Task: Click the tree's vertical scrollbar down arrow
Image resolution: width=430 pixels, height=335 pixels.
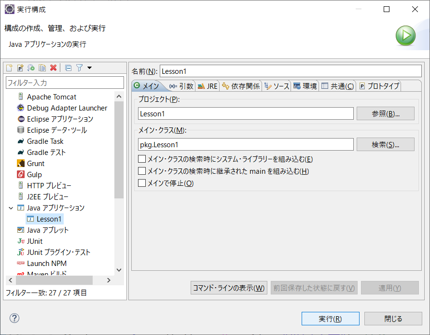Action: 119,270
